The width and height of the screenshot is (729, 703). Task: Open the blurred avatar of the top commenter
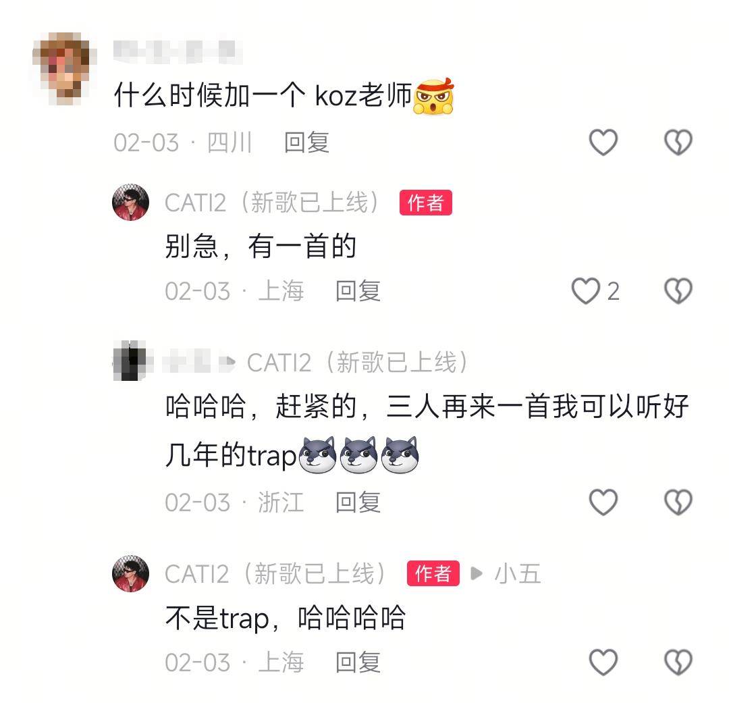click(x=64, y=68)
